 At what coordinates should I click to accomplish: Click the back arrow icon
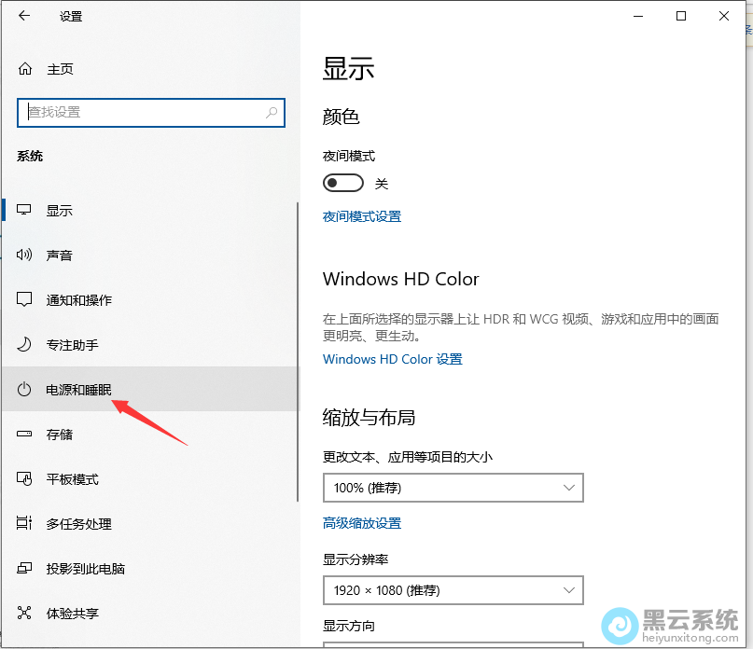pyautogui.click(x=24, y=16)
